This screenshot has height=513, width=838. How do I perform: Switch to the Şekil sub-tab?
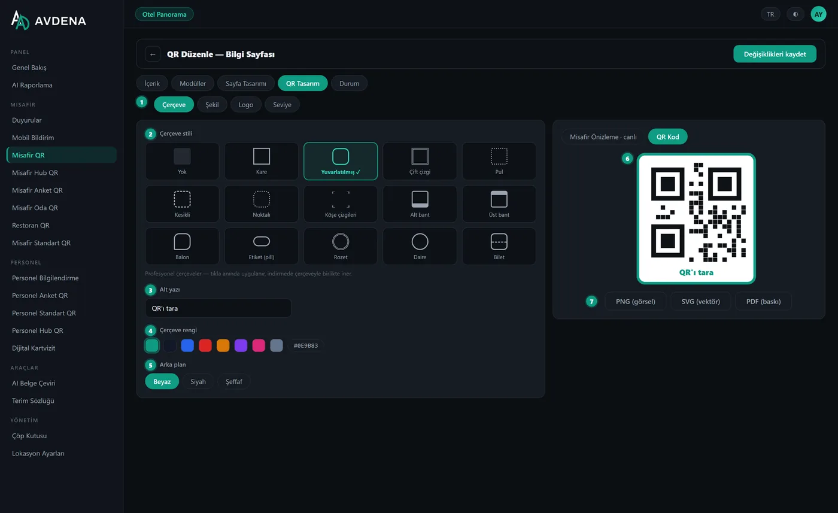click(212, 104)
